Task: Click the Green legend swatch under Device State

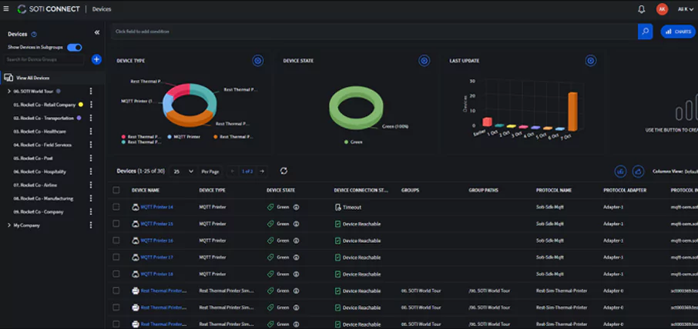Action: 347,142
